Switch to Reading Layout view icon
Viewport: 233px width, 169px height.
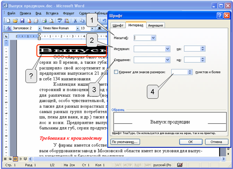pyautogui.click(x=25, y=159)
